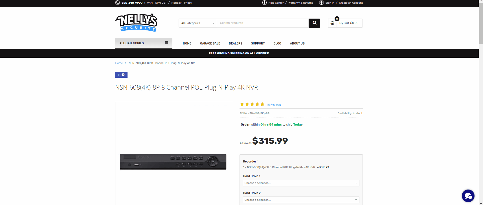The height and width of the screenshot is (205, 483).
Task: Click the Search products input field
Action: click(262, 23)
